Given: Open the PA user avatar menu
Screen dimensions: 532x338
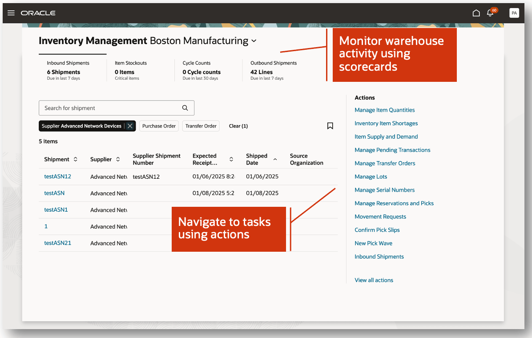Looking at the screenshot, I should [514, 12].
